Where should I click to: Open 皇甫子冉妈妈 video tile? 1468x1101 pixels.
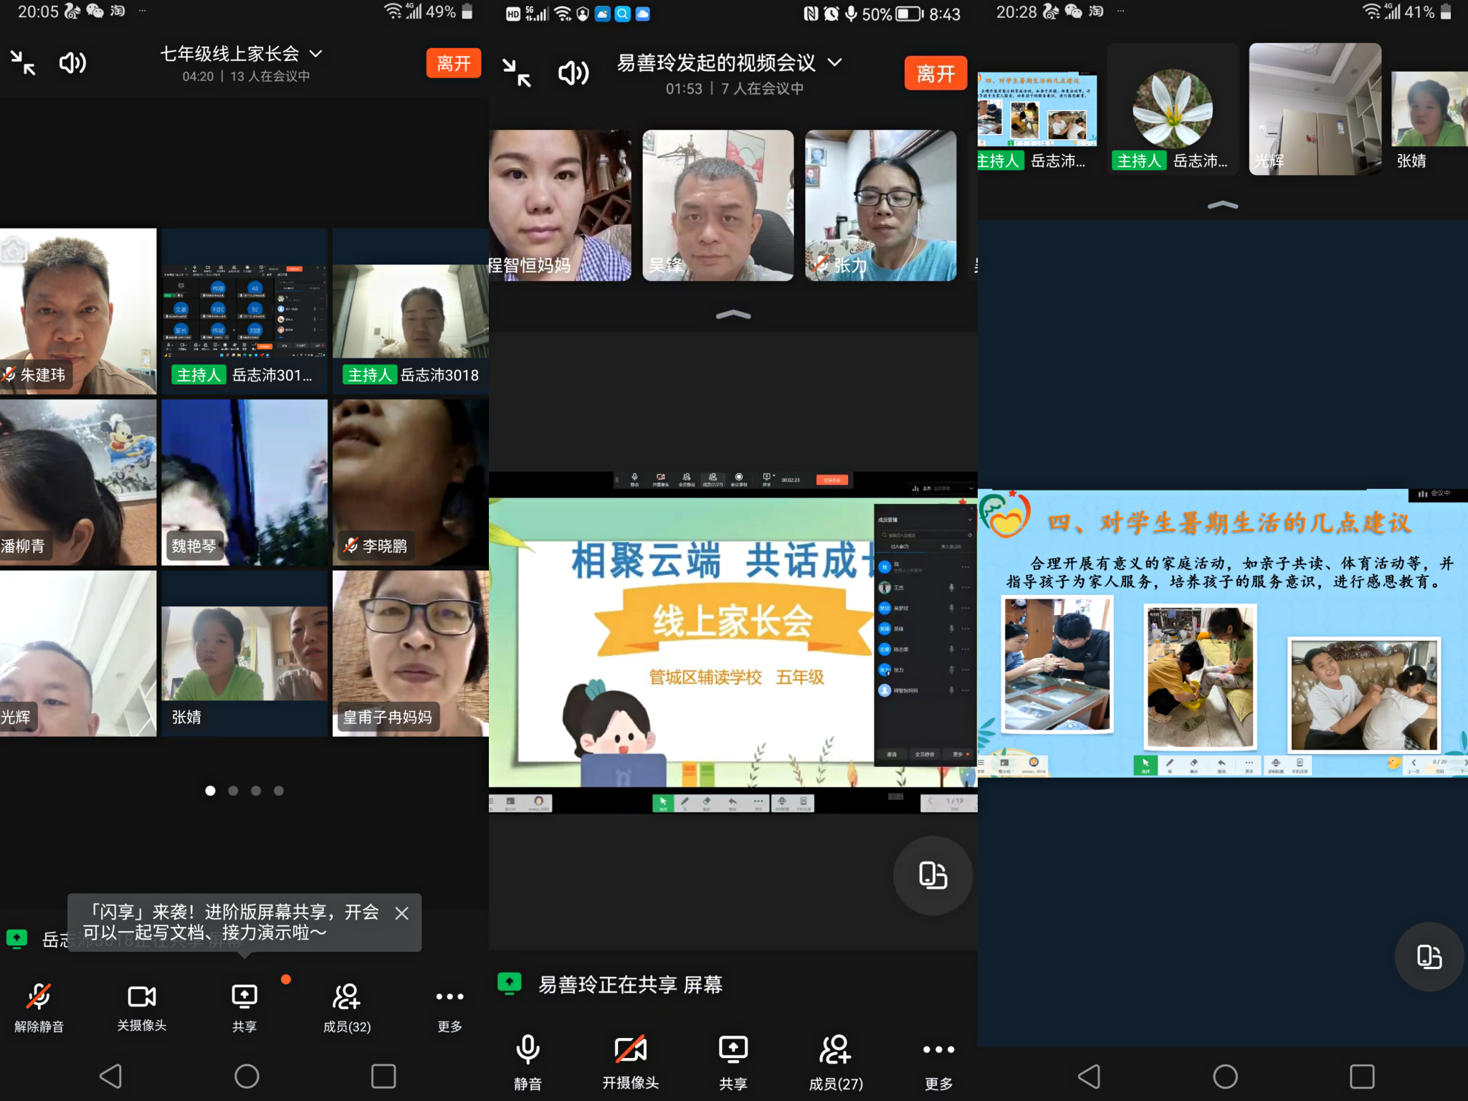coord(411,654)
